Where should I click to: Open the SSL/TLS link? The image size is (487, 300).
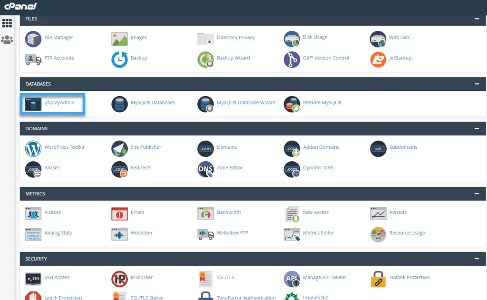(x=225, y=277)
